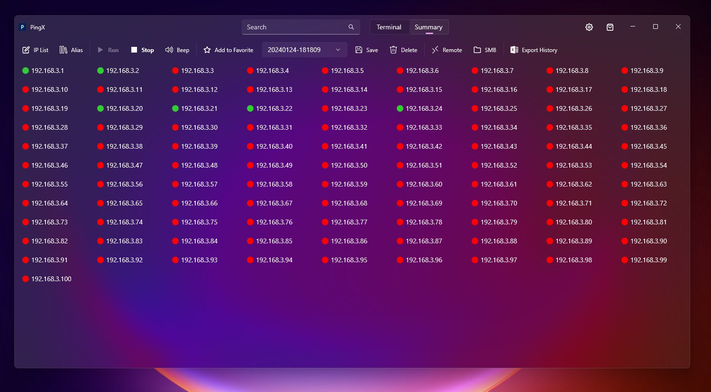Viewport: 711px width, 392px height.
Task: Click the PingX app logo
Action: (x=22, y=27)
